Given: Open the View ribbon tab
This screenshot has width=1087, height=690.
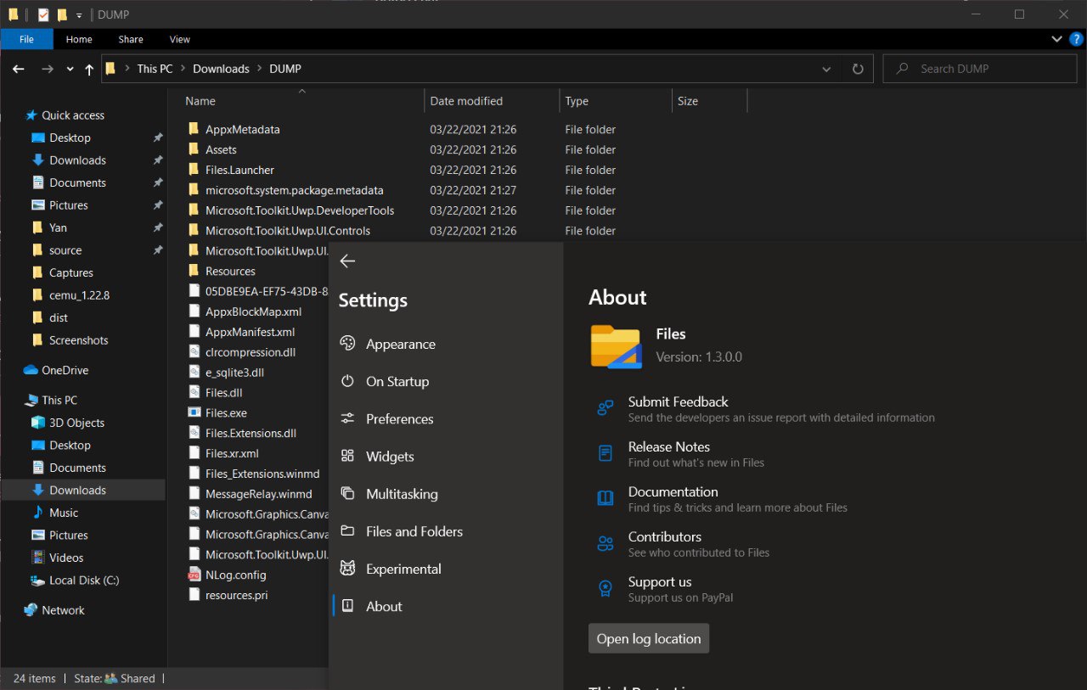Looking at the screenshot, I should pos(179,39).
